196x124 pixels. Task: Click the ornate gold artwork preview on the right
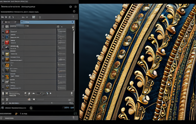pos(137,62)
